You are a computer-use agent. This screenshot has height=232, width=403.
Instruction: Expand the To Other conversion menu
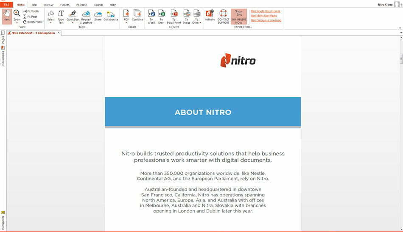[197, 22]
